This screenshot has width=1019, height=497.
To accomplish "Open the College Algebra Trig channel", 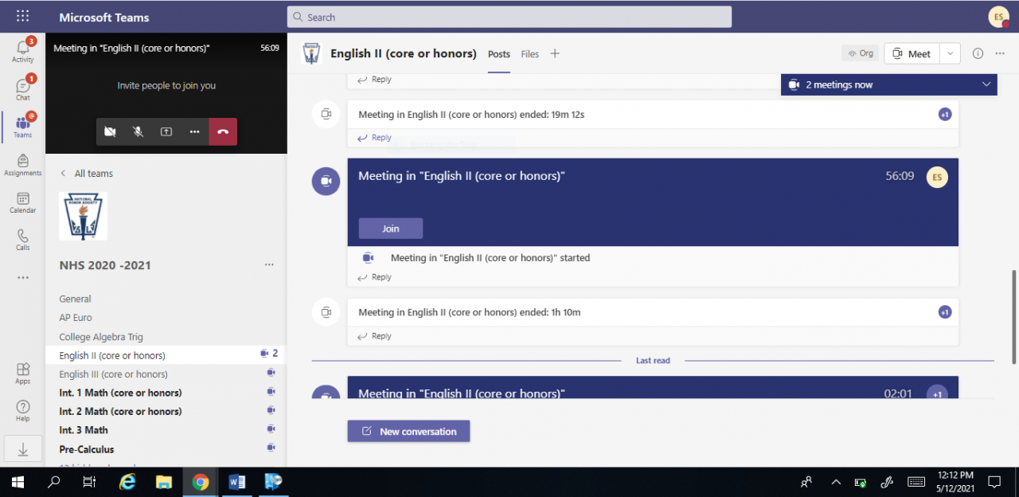I will point(166,337).
